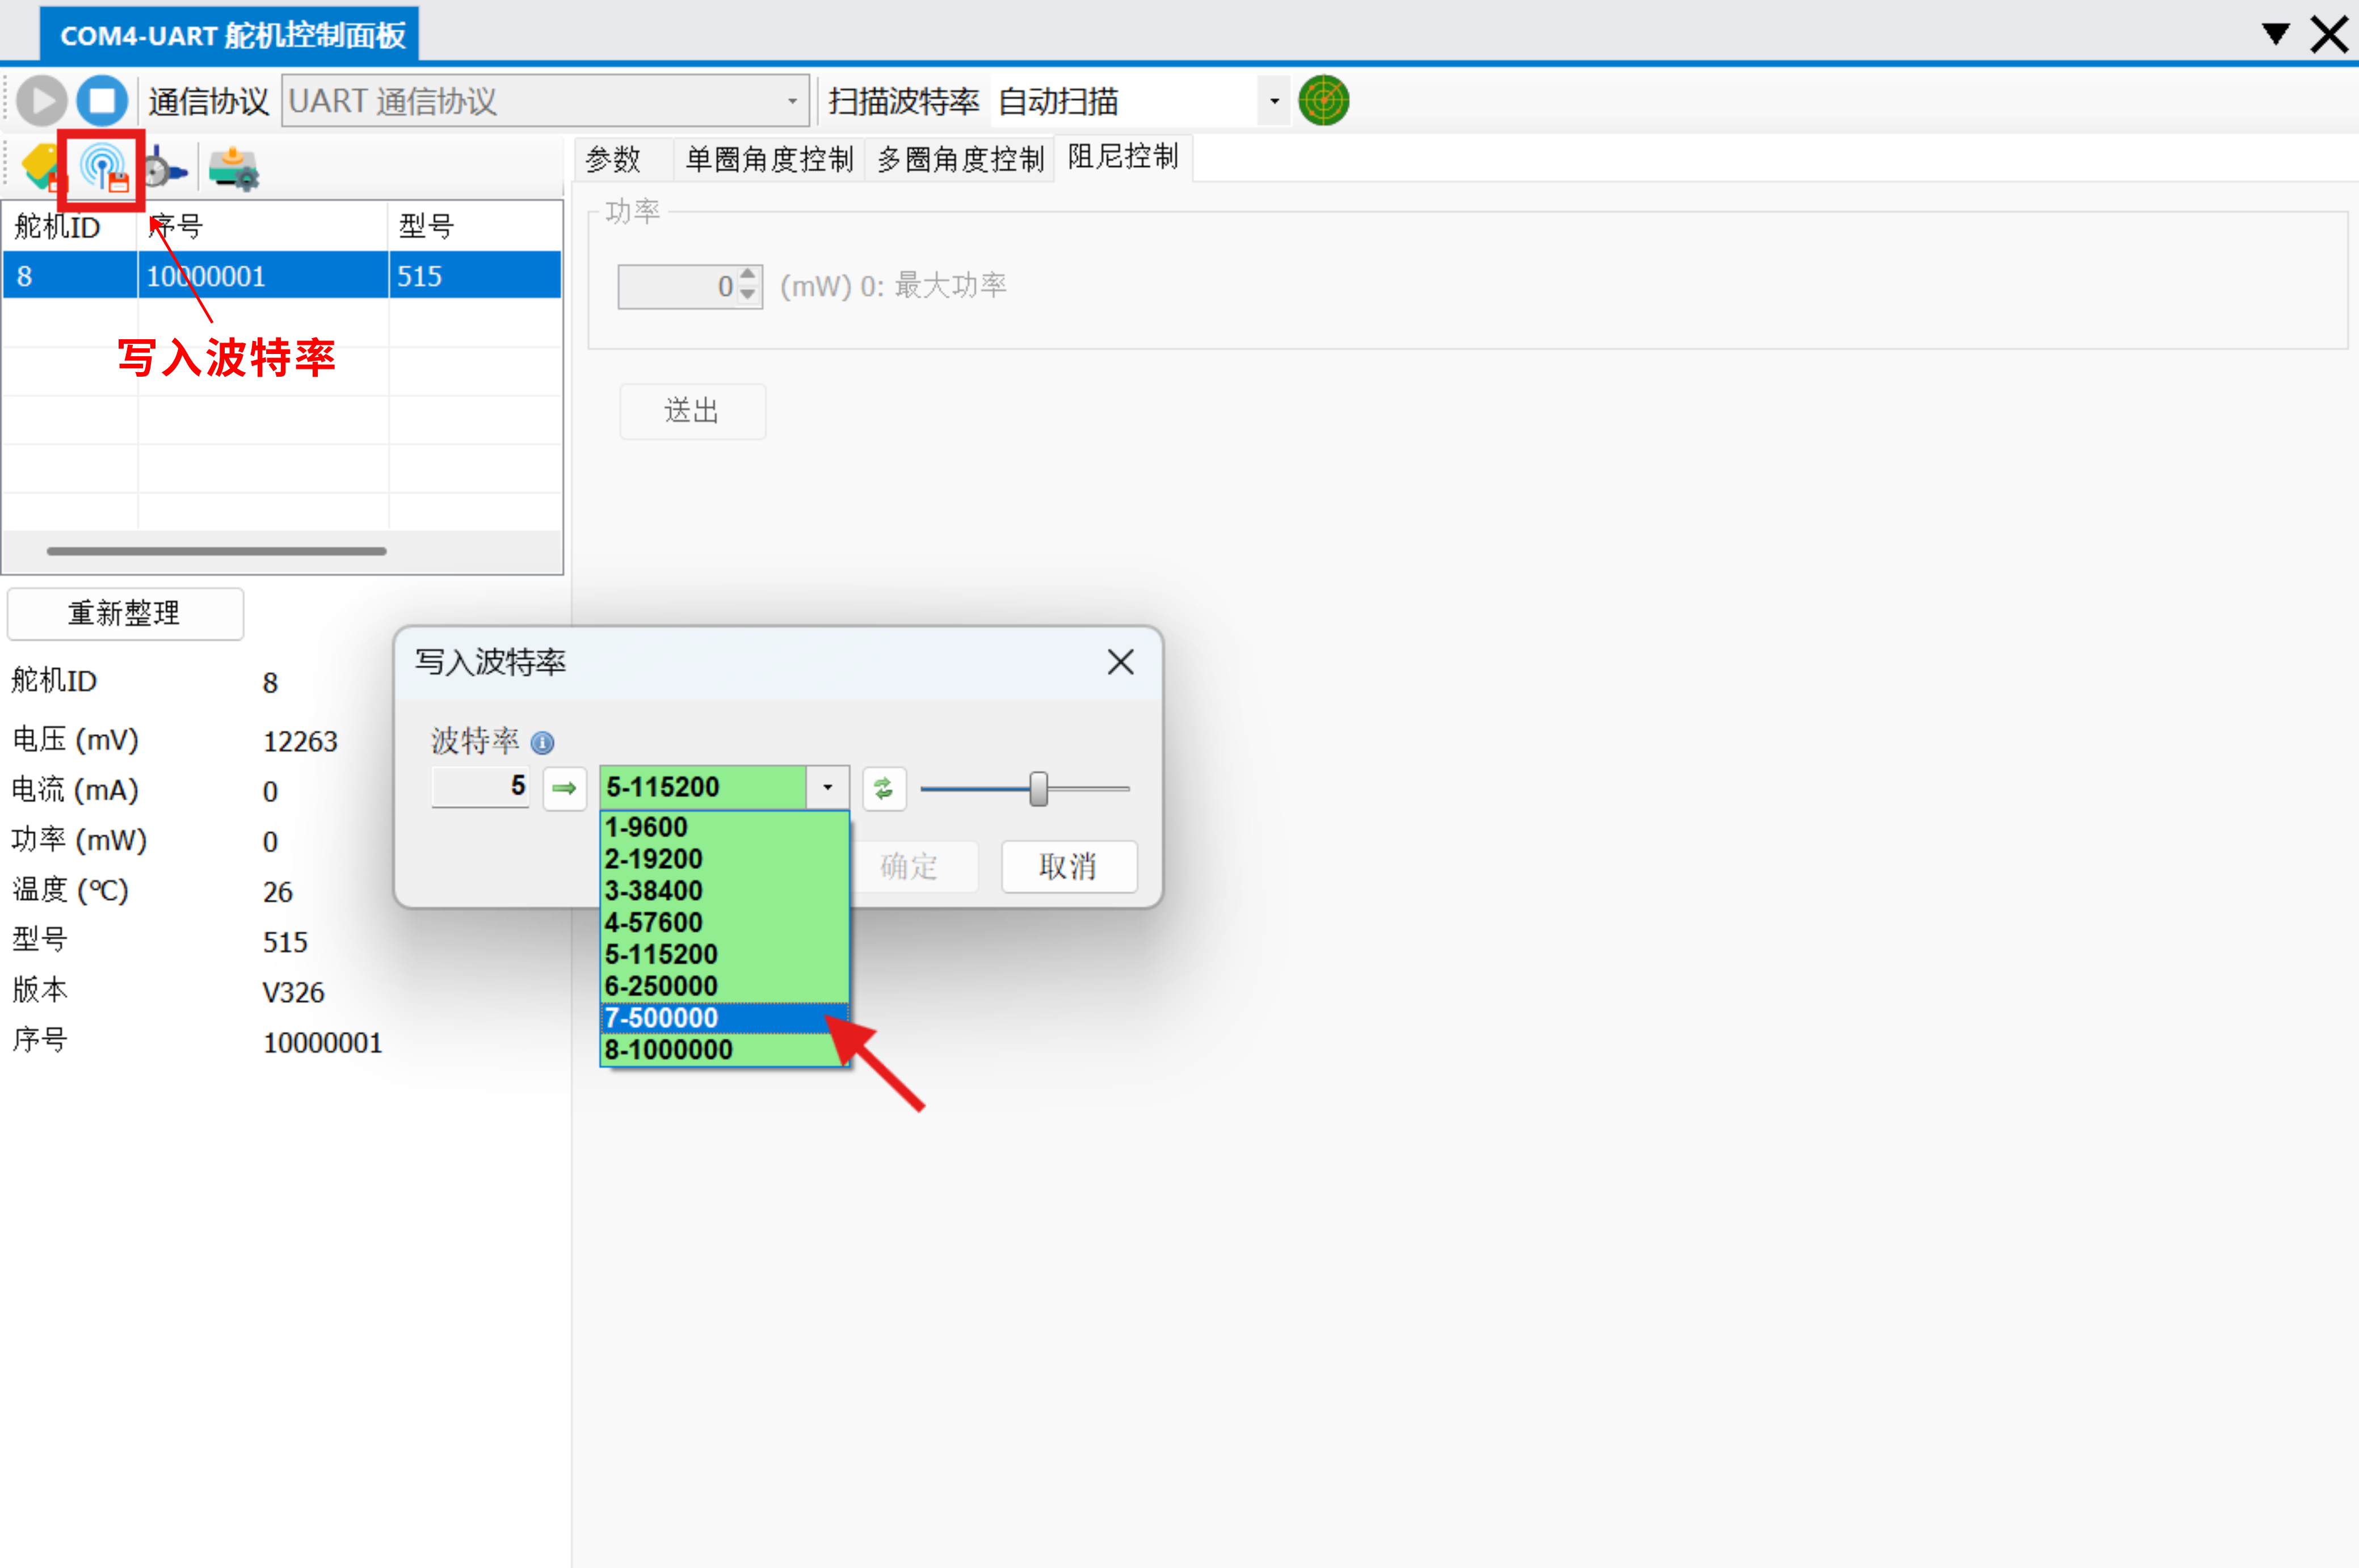Click the 取消 button
Screen dimensions: 2359x1568
(x=1069, y=866)
